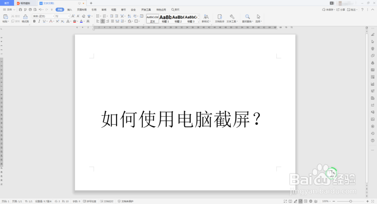Decrease paragraph indent

coord(112,16)
